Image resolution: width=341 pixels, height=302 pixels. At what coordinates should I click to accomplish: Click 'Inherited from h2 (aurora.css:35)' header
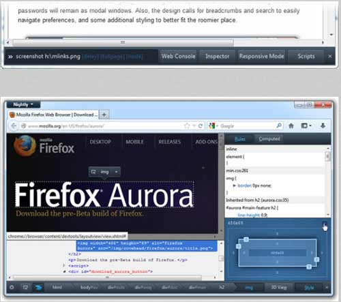257,200
